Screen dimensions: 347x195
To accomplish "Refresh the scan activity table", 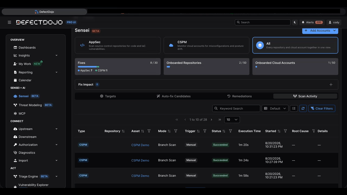I will point(303,108).
